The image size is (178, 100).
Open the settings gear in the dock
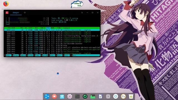tap(70, 96)
